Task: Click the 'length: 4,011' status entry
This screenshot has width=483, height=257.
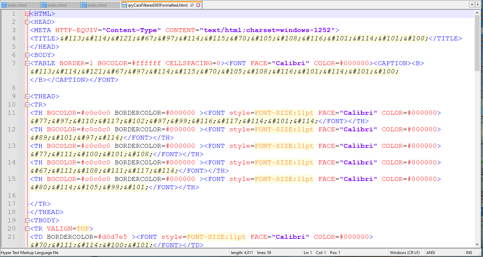Action: (x=242, y=253)
